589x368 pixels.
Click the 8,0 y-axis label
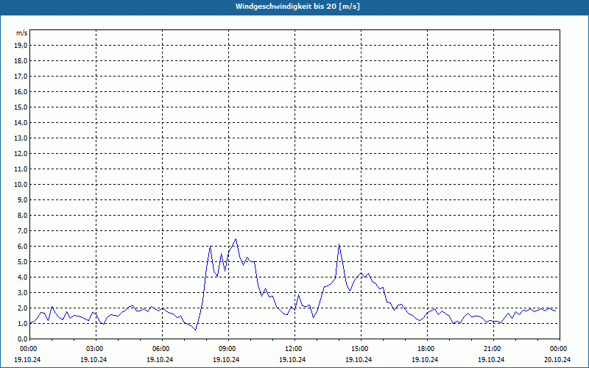(22, 215)
